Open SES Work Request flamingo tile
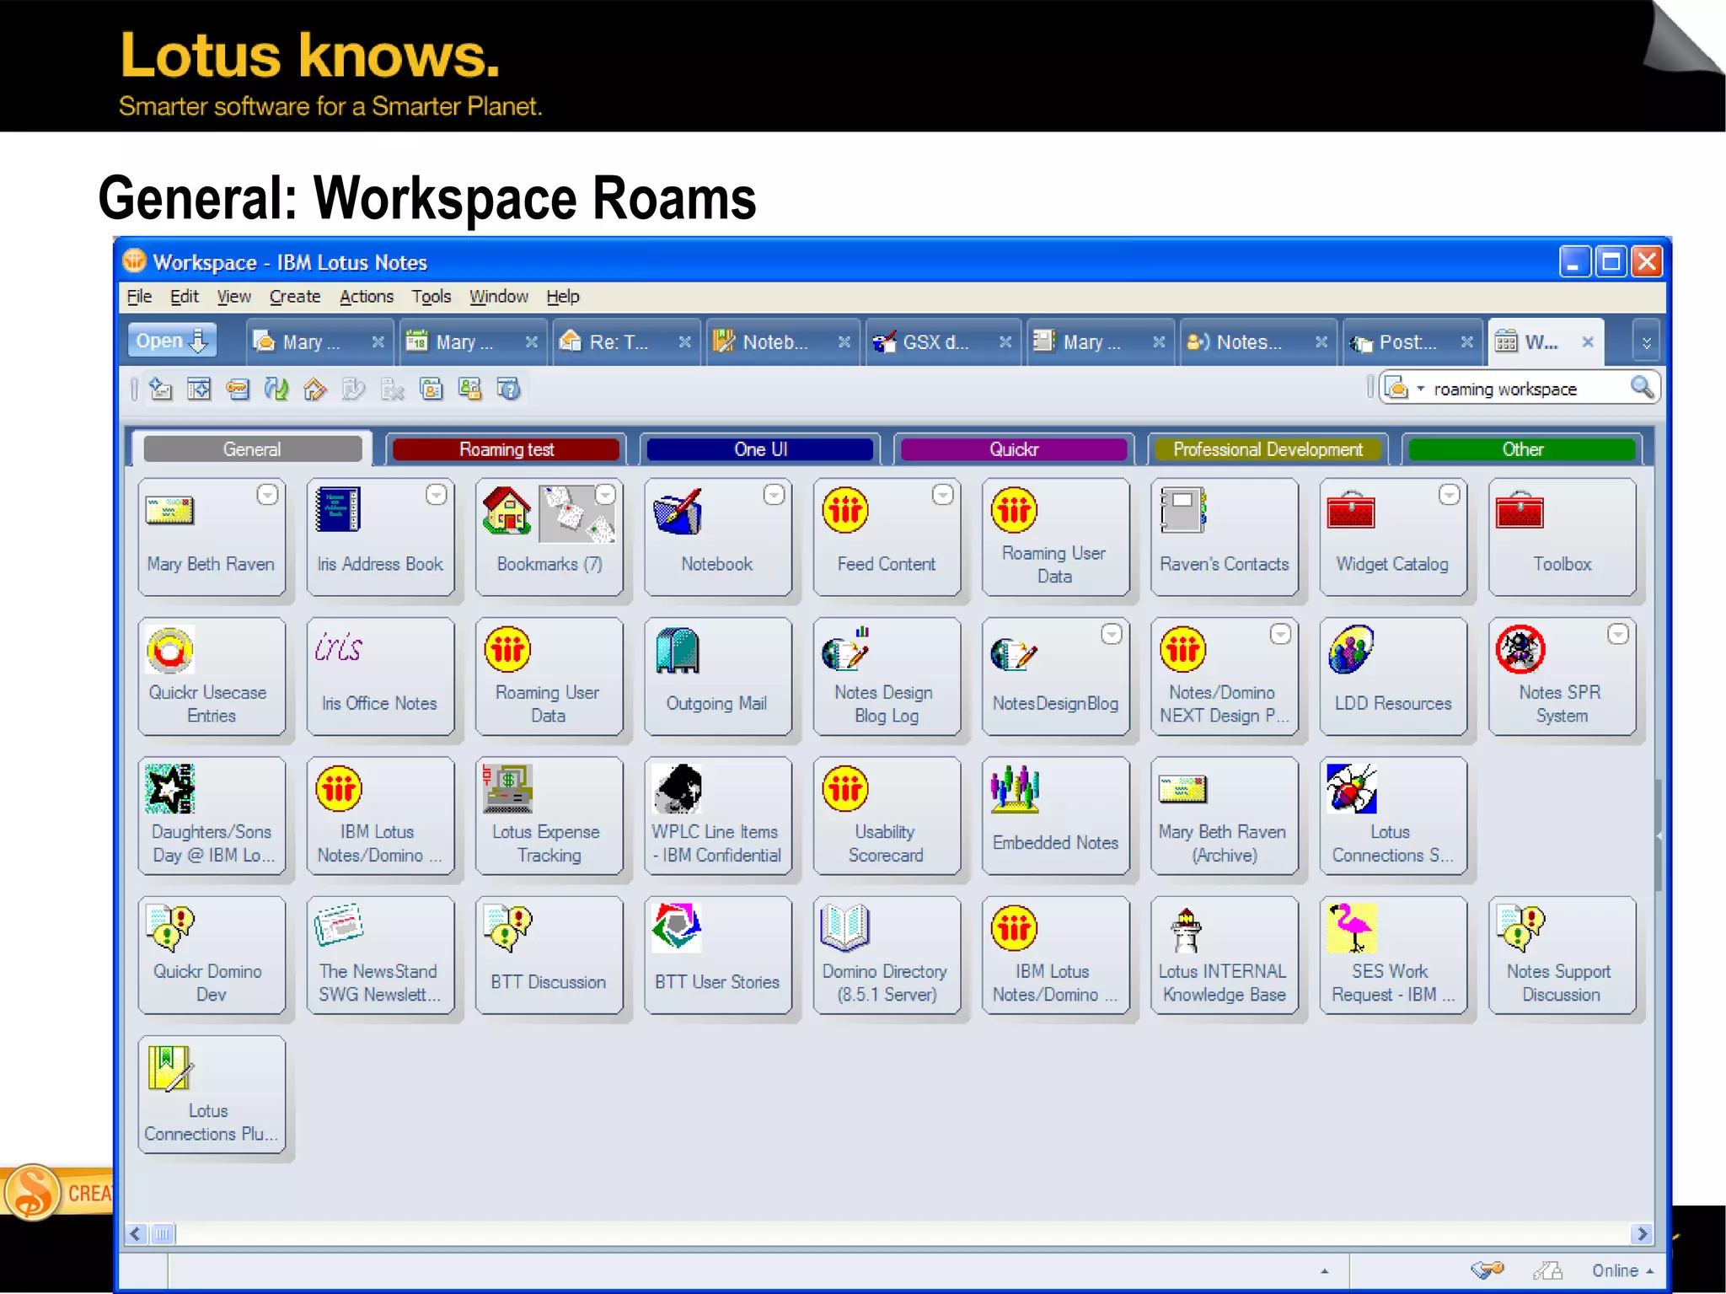The height and width of the screenshot is (1294, 1726). pyautogui.click(x=1393, y=955)
